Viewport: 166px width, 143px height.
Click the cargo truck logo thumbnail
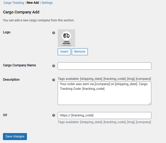[66, 38]
